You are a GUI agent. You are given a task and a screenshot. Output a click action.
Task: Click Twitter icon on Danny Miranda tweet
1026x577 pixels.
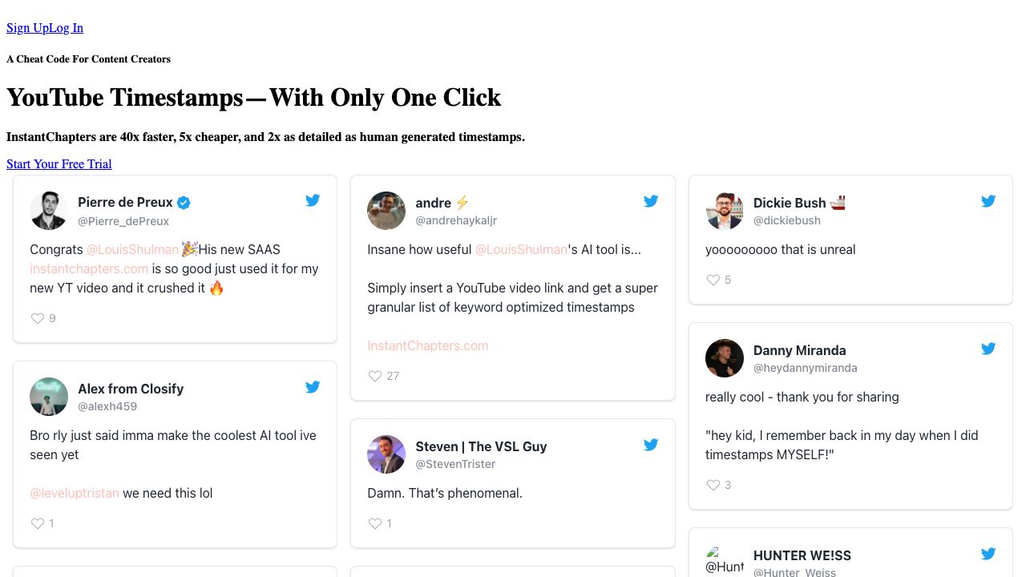tap(988, 349)
